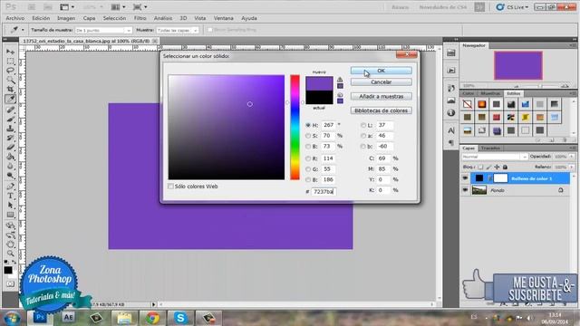Screen dimensions: 580x326
Task: Select the Rectangle shape tool
Action: 10,216
